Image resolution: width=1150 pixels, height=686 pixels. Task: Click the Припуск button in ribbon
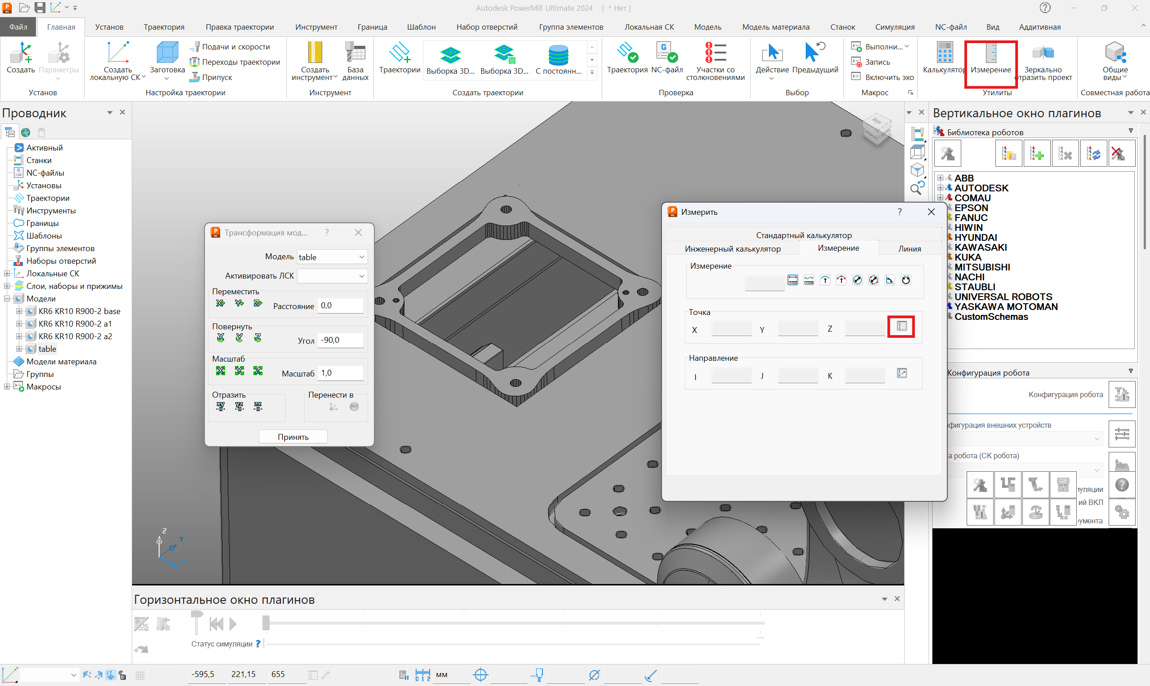[x=211, y=77]
